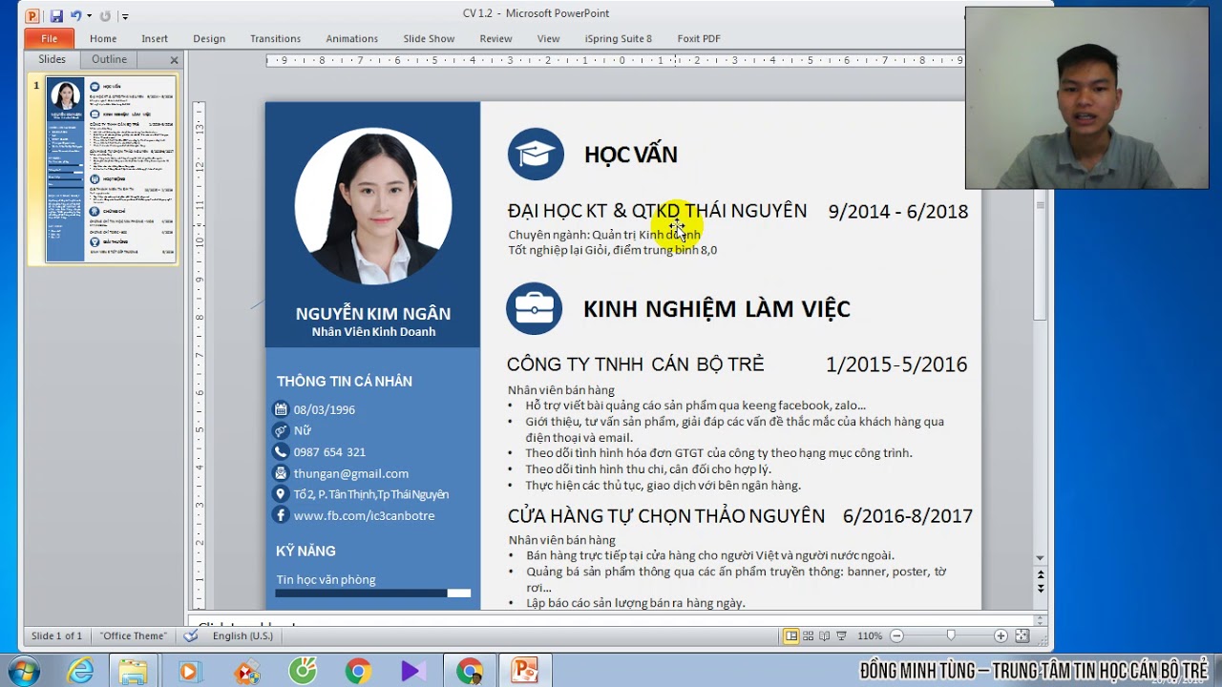Switch to Slide Sorter view
This screenshot has width=1222, height=687.
808,635
